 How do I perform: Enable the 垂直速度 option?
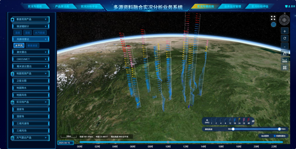33,46
